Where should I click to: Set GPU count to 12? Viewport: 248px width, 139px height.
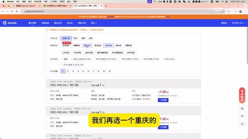(110, 71)
